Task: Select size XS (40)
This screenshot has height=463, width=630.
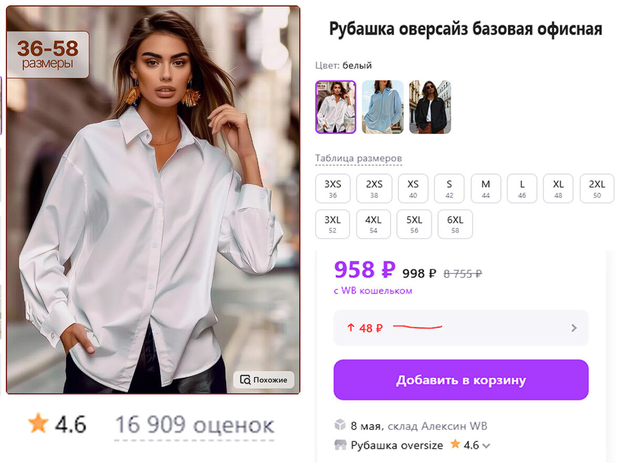Action: tap(413, 188)
